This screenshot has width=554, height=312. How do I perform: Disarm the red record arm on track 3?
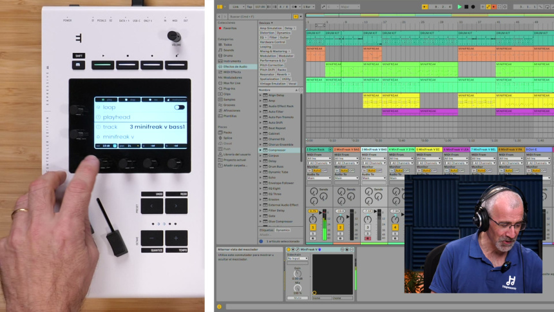[x=367, y=239]
